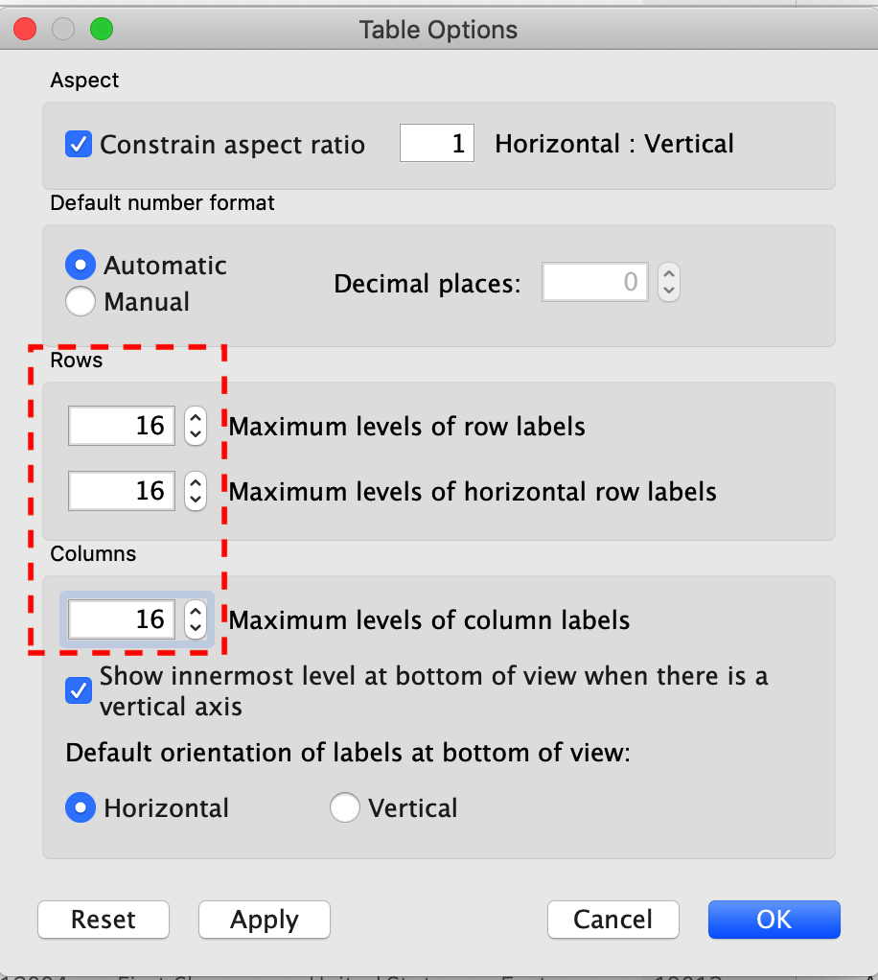Screen dimensions: 878x980
Task: Decrease maximum levels of column labels
Action: tap(196, 627)
